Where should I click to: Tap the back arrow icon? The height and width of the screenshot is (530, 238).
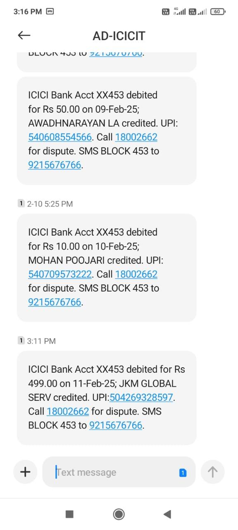click(24, 36)
